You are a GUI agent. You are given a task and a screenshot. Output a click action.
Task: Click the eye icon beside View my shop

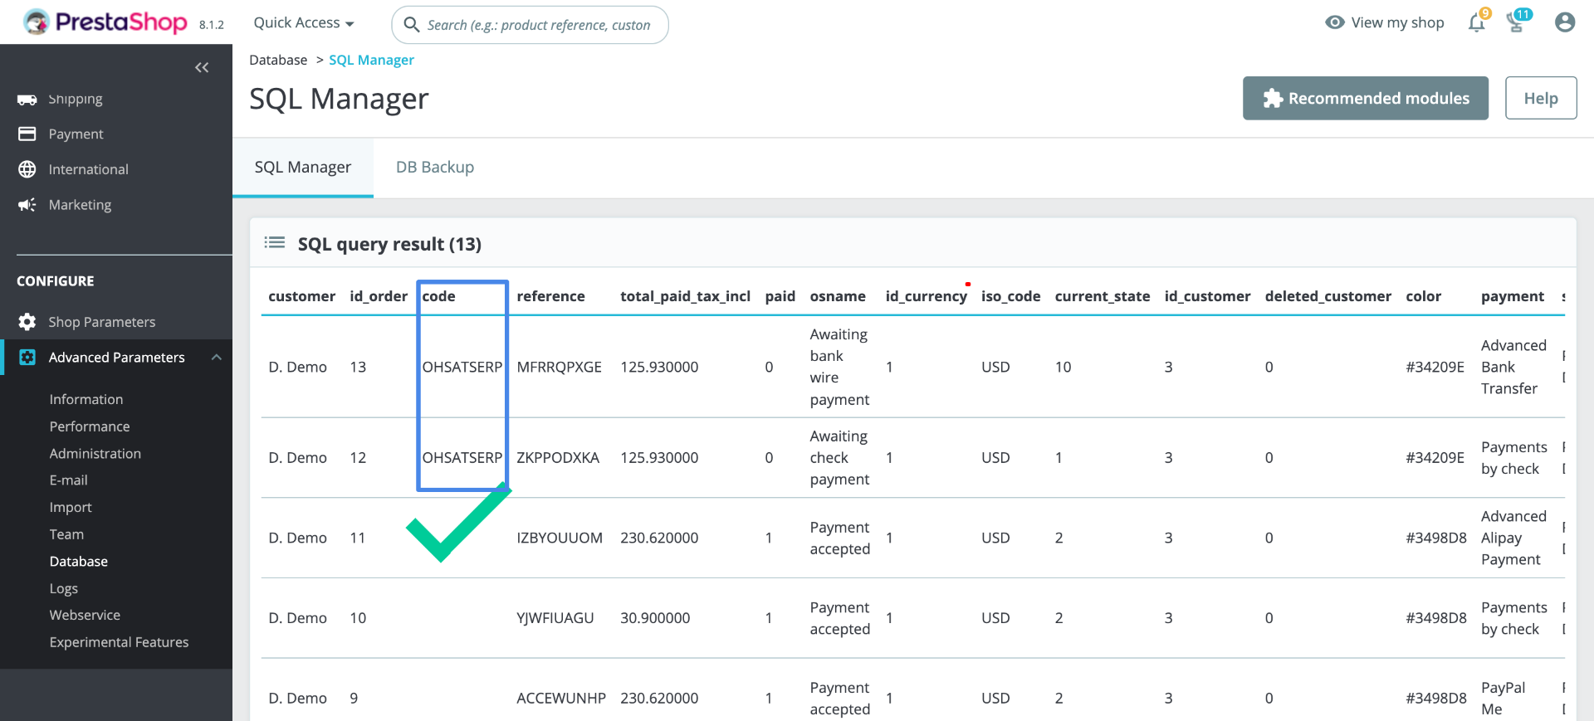(x=1335, y=22)
